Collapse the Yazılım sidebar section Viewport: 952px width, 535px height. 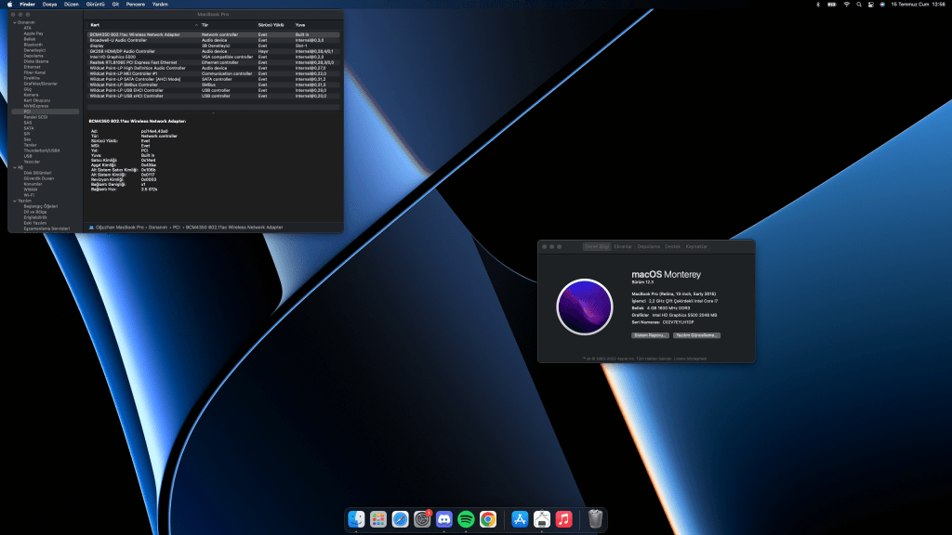coord(15,201)
